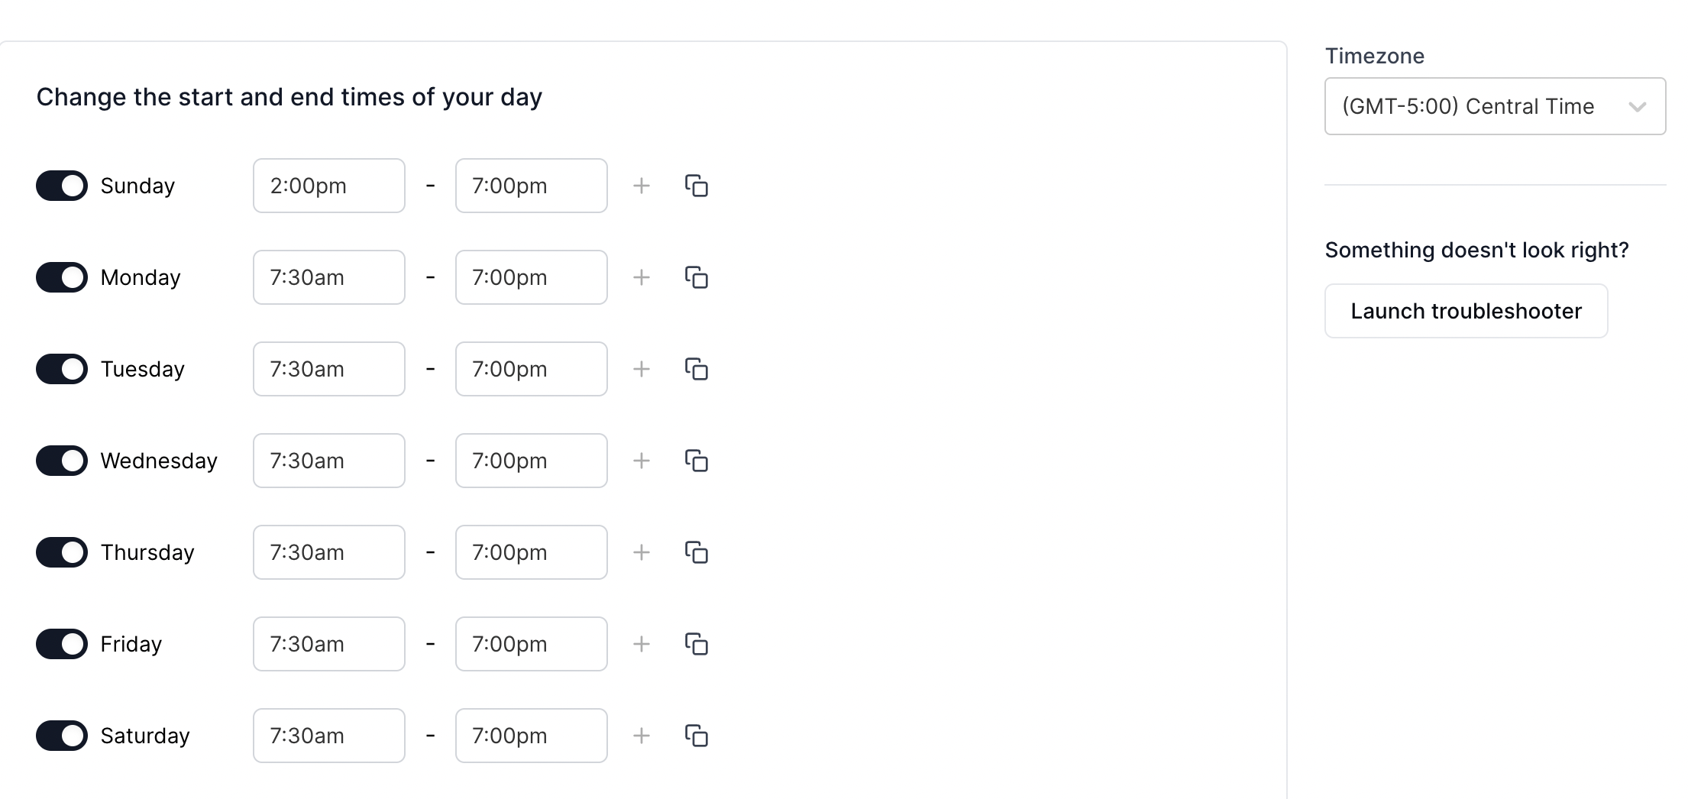1688x799 pixels.
Task: Edit Sunday's 2:00pm start time
Action: point(328,186)
